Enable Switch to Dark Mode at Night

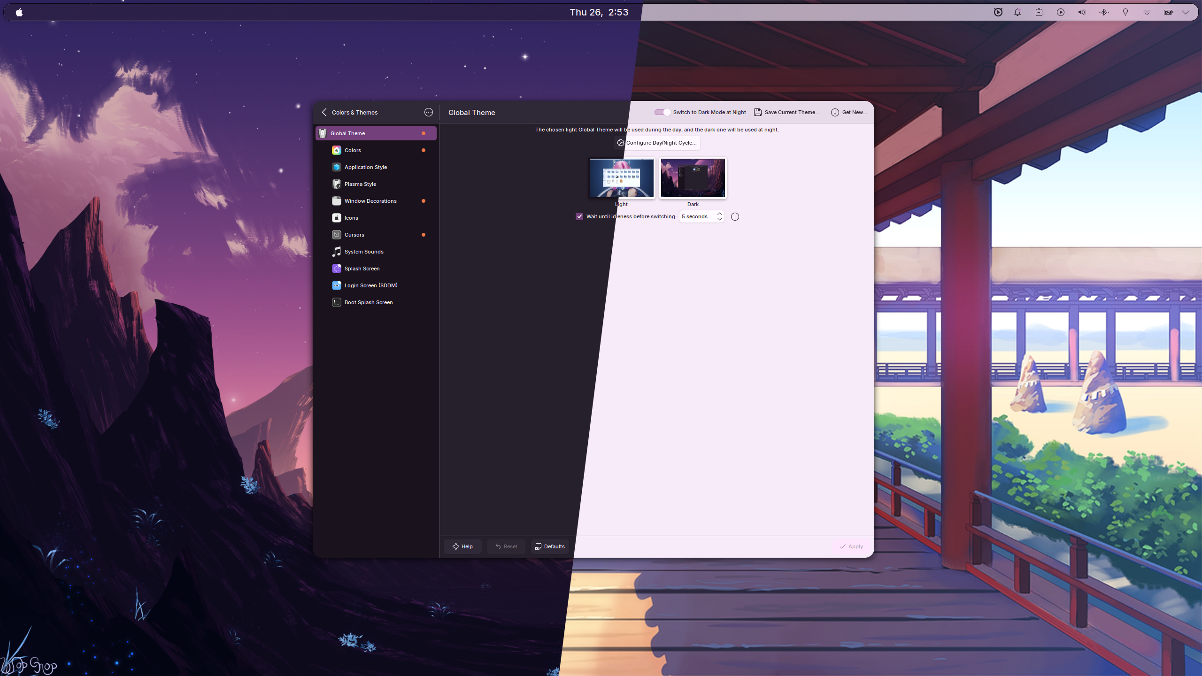(x=662, y=112)
